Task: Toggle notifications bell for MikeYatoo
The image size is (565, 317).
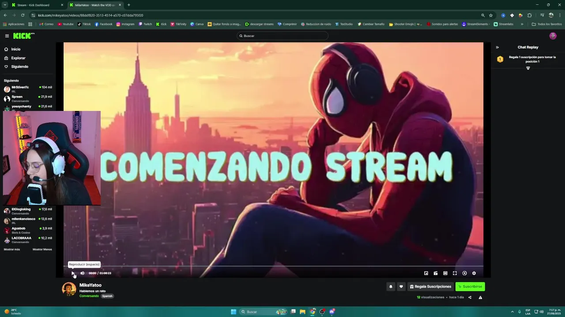Action: [391, 287]
